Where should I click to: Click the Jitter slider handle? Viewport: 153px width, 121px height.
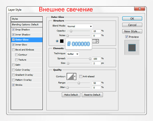(68, 88)
